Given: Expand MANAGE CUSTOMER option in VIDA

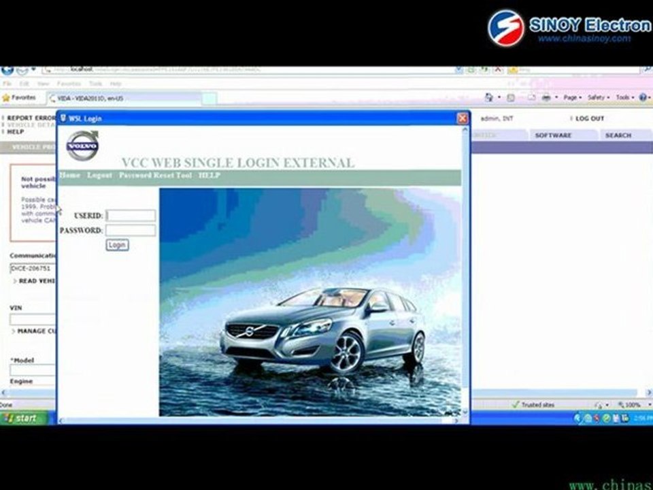Looking at the screenshot, I should click(34, 331).
